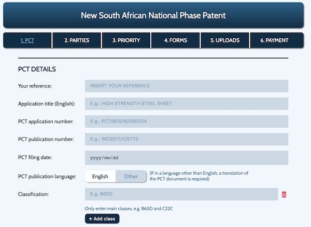The image size is (311, 227).
Task: Select English publication language
Action: click(100, 176)
